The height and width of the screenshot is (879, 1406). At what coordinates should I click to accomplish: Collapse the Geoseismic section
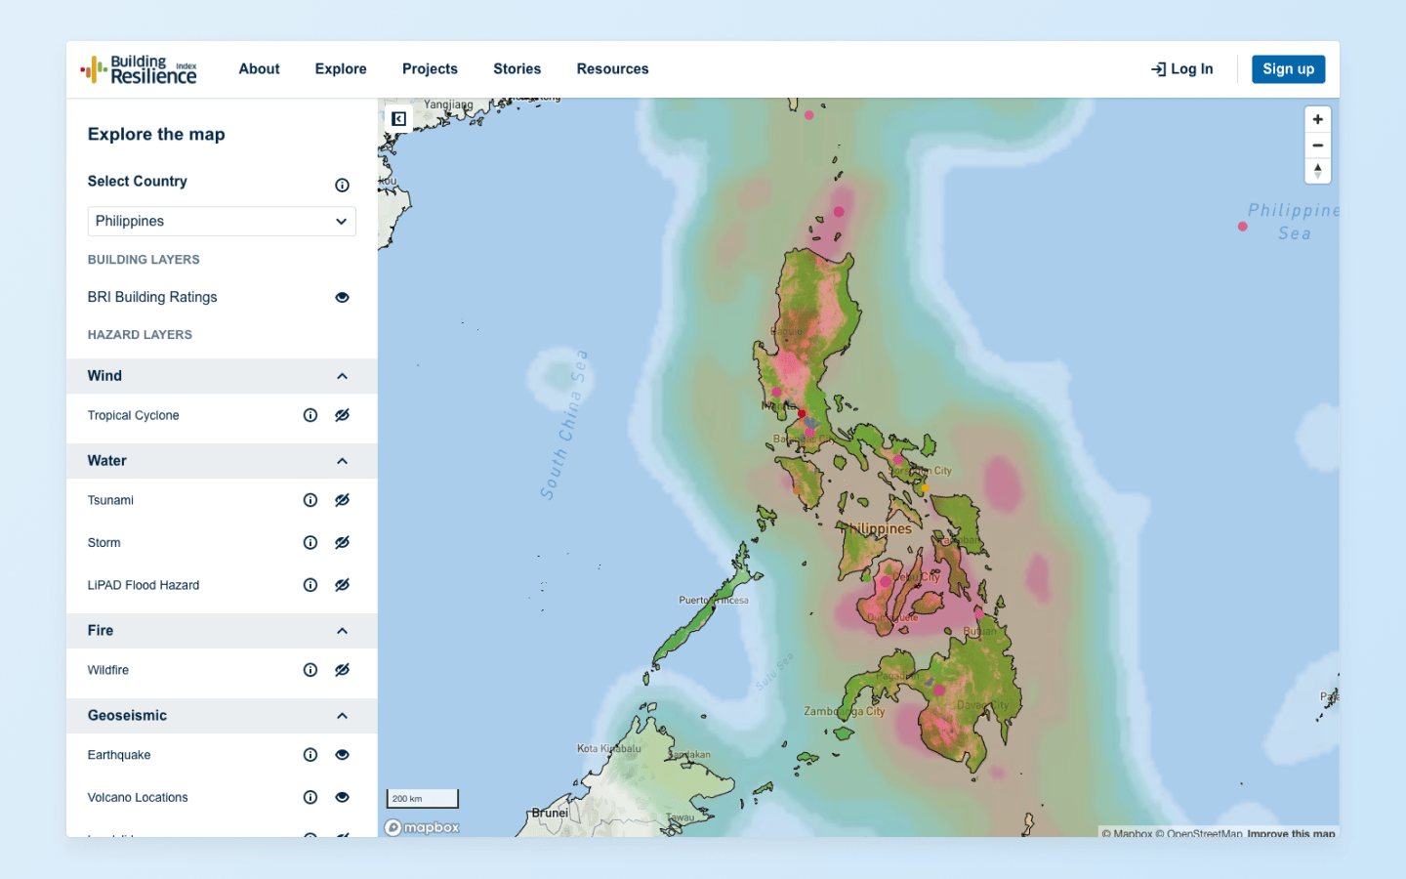[342, 716]
